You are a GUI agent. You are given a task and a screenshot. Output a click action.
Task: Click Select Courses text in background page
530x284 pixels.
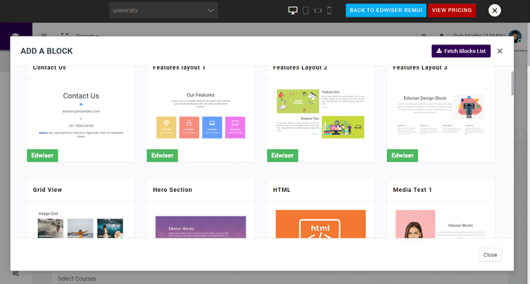coord(77,279)
